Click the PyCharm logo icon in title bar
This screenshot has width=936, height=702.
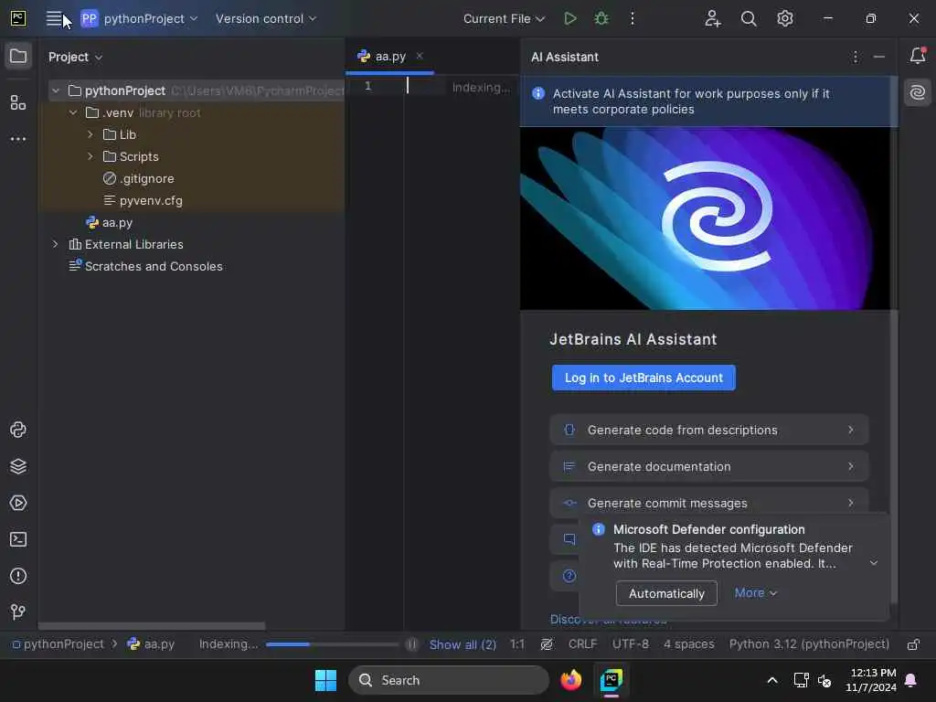[x=18, y=18]
